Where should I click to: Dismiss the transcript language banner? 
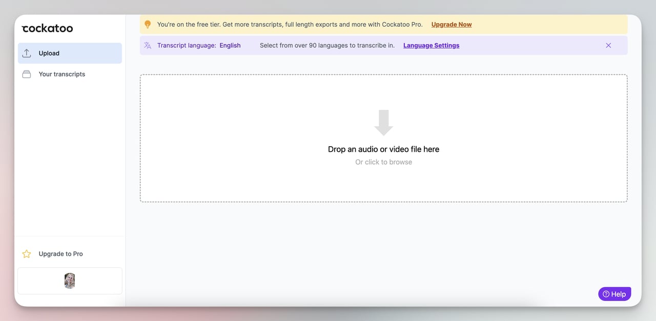[608, 45]
